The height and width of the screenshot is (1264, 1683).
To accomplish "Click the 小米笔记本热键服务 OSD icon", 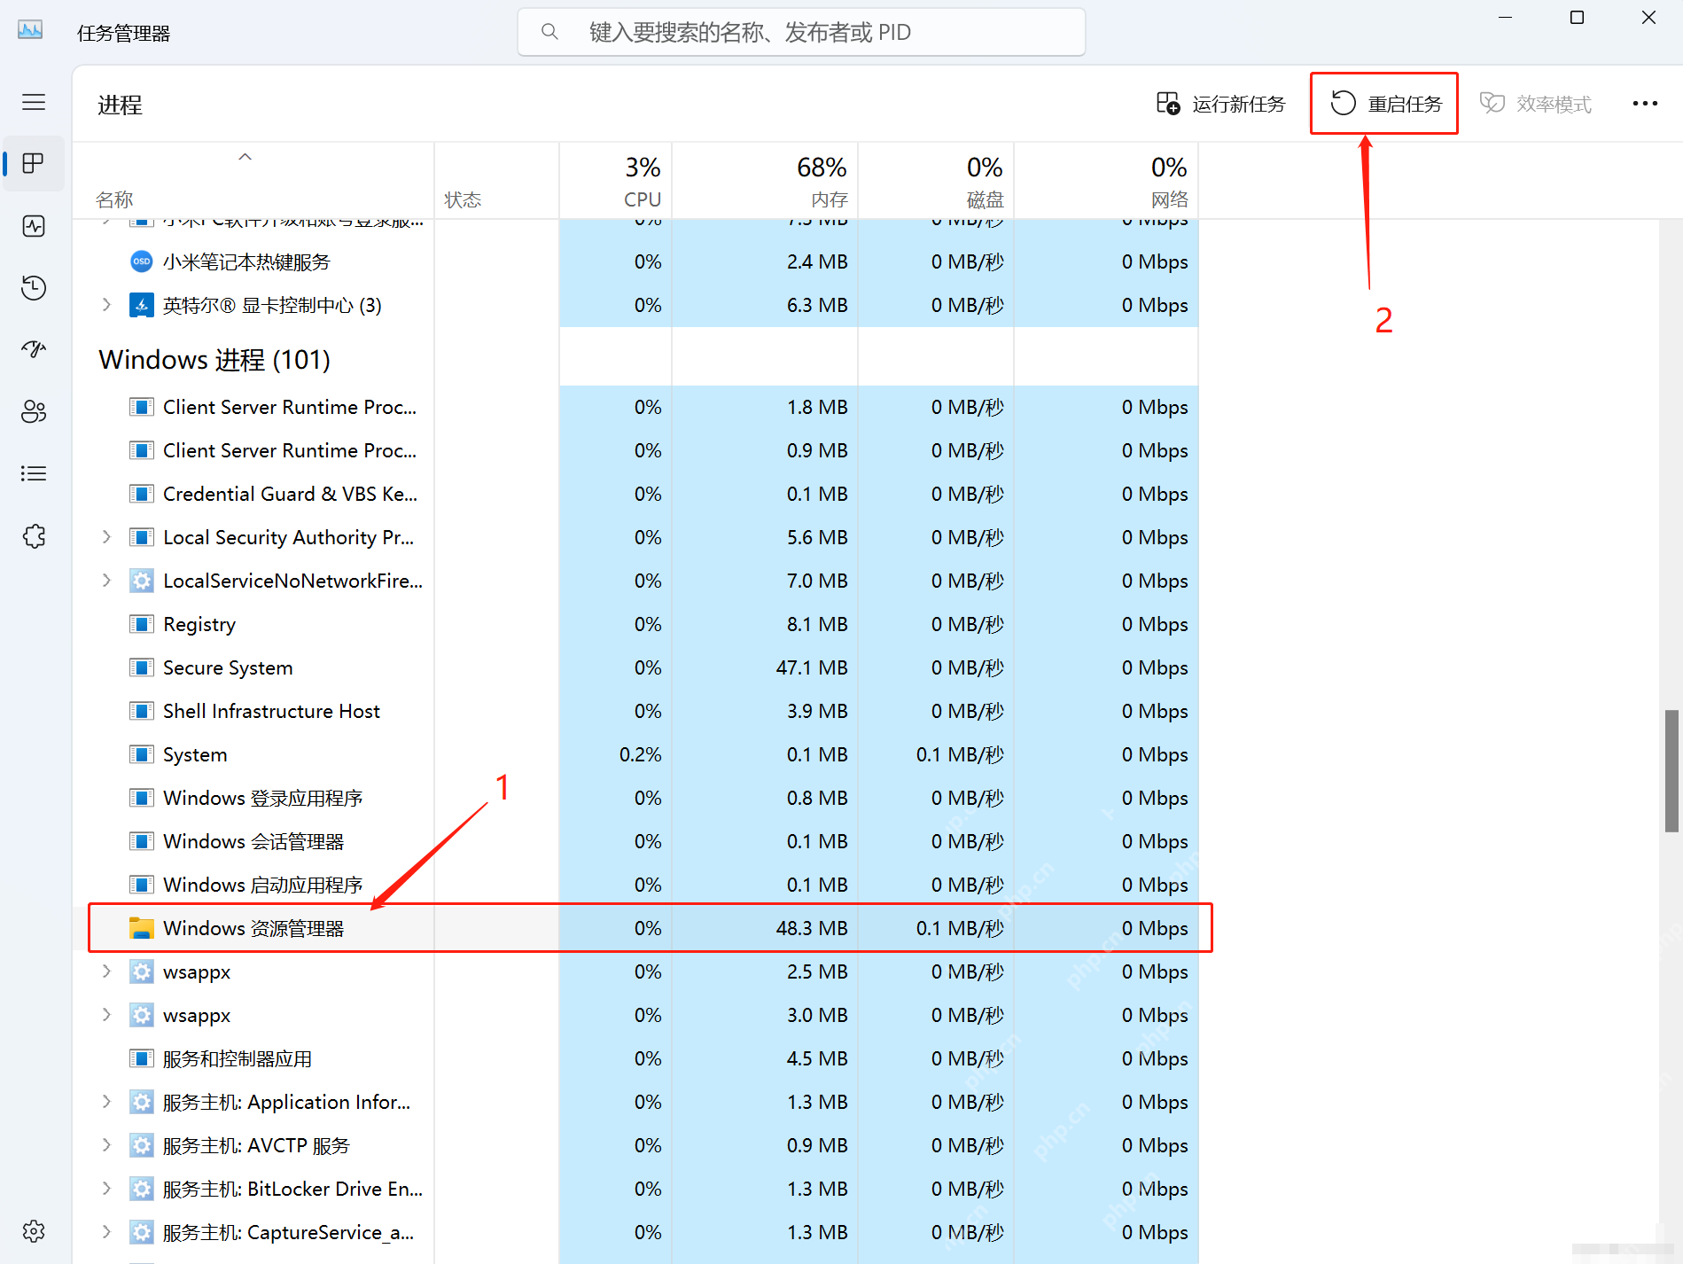I will (141, 261).
